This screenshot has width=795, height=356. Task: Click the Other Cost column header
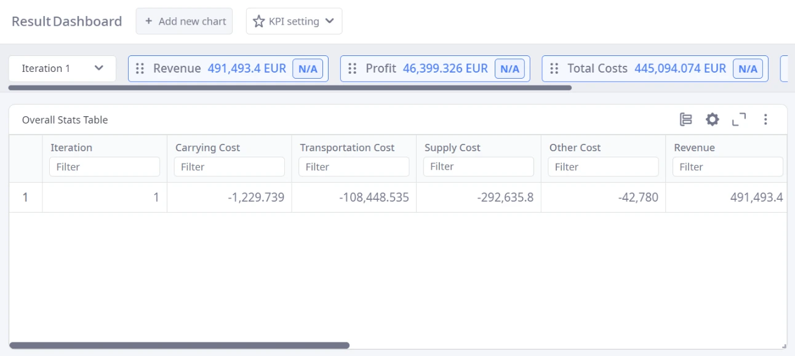click(575, 148)
